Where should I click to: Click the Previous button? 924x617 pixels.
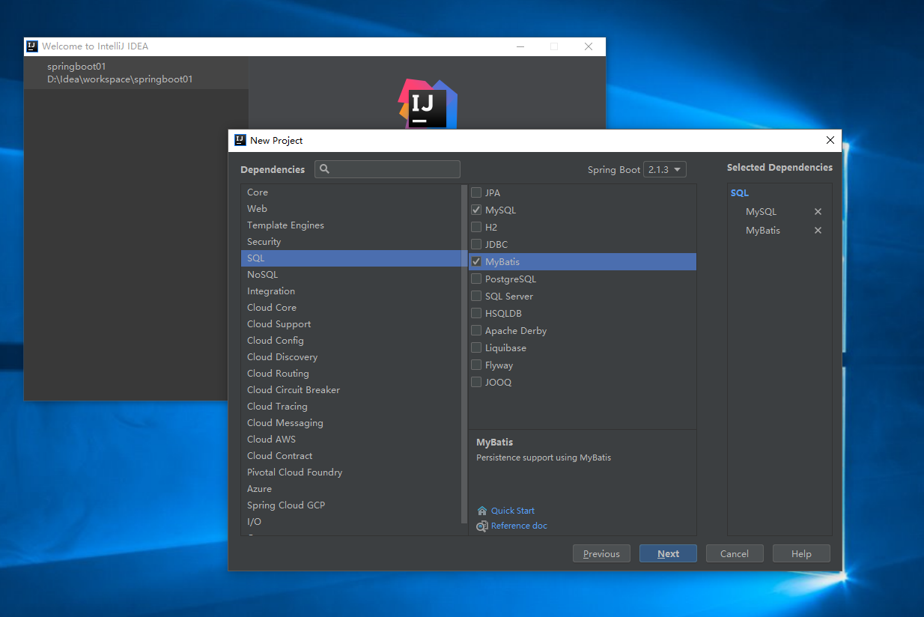tap(601, 554)
